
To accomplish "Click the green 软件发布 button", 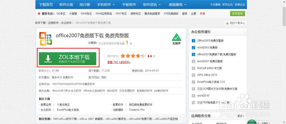I will [x=237, y=14].
